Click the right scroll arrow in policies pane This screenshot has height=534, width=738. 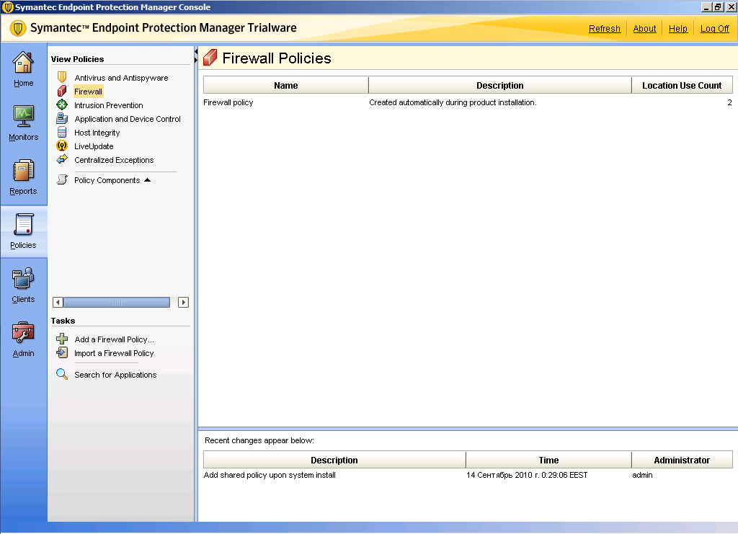click(x=184, y=302)
